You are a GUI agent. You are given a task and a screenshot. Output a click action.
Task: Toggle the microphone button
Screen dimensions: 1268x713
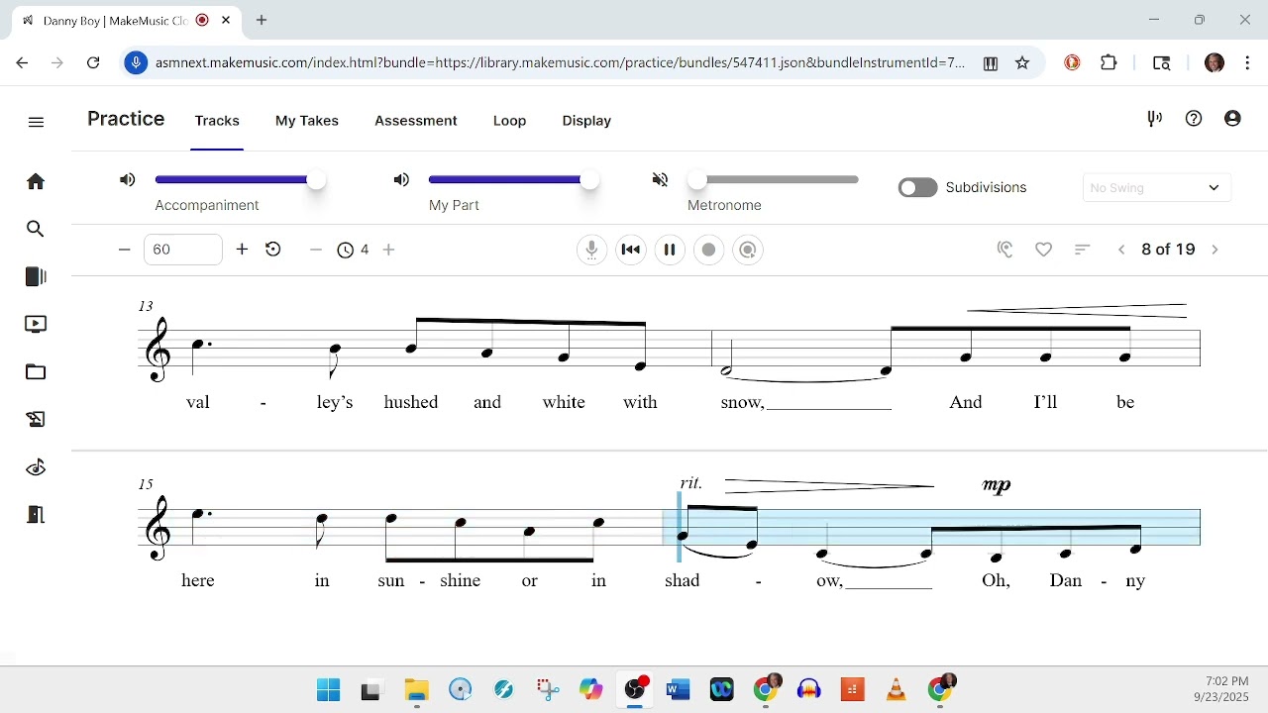[591, 250]
